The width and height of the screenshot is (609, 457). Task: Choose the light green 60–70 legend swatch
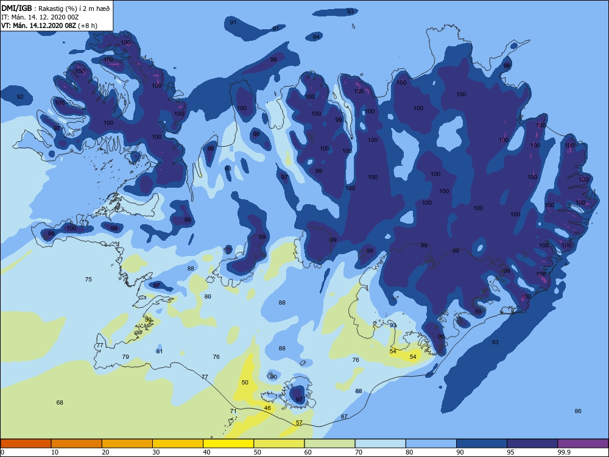tap(329, 444)
